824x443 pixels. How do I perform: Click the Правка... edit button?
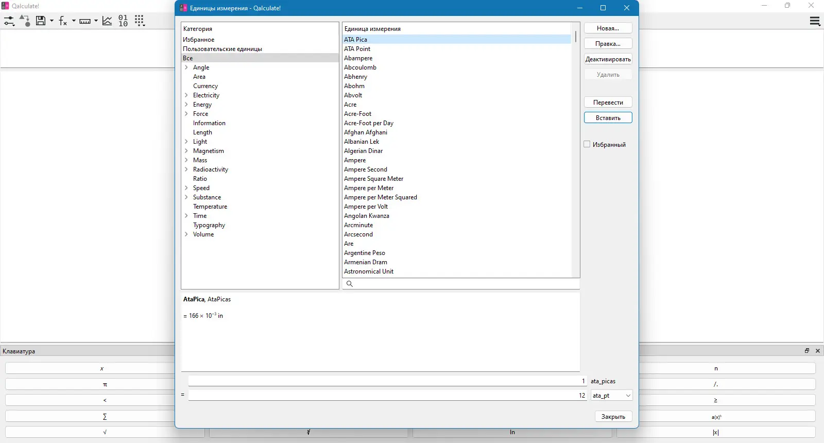click(x=608, y=44)
